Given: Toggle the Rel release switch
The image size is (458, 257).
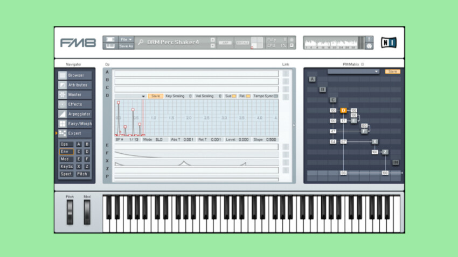Looking at the screenshot, I should [x=248, y=96].
